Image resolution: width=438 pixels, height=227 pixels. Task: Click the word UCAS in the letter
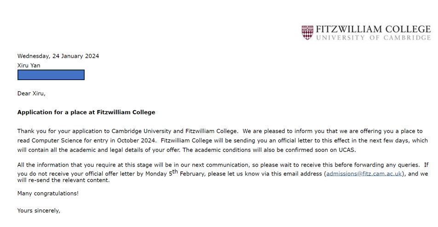coord(346,150)
